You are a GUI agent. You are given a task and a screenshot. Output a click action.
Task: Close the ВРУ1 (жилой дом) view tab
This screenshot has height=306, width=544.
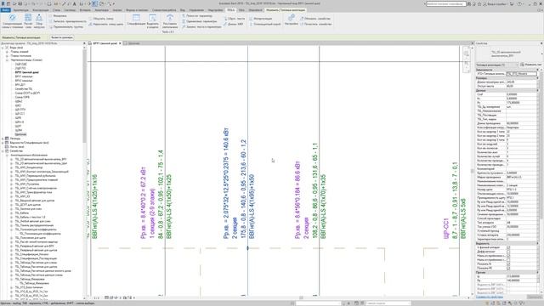(120, 43)
